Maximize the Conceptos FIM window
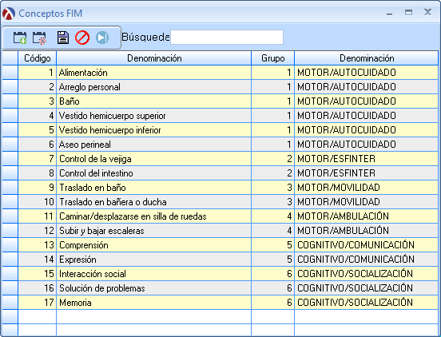Viewport: 441px width, 337px height. pyautogui.click(x=408, y=12)
